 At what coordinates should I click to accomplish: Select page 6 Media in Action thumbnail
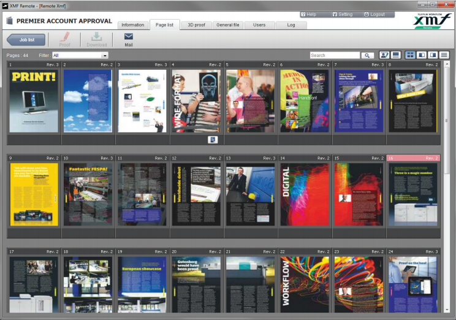(305, 101)
